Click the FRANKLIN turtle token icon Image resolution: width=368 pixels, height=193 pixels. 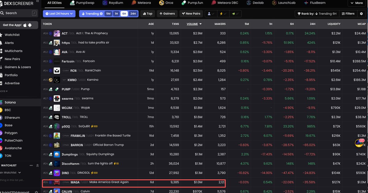pos(57,135)
